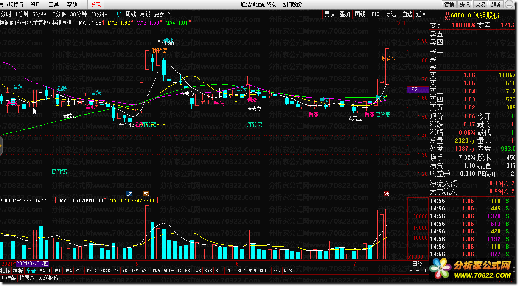Click the red 涨 marker icon
519x286 pixels.
387,193
